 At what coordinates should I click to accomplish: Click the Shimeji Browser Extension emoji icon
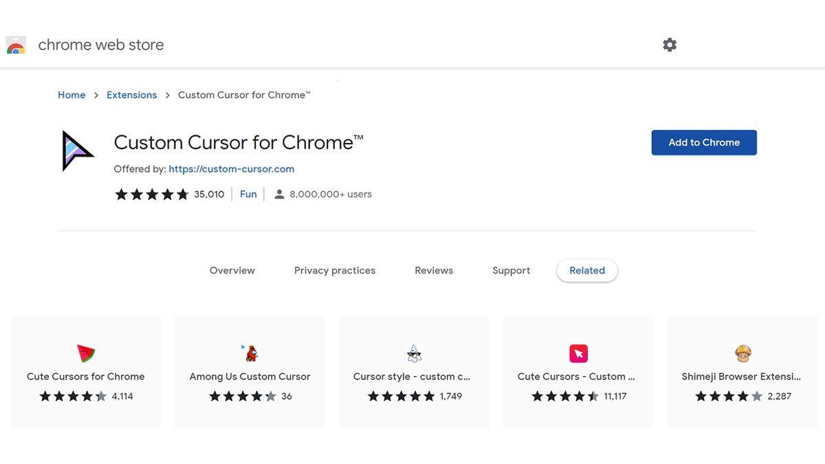point(742,353)
